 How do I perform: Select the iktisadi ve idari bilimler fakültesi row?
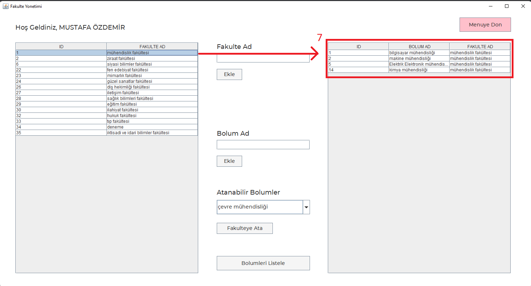click(106, 132)
